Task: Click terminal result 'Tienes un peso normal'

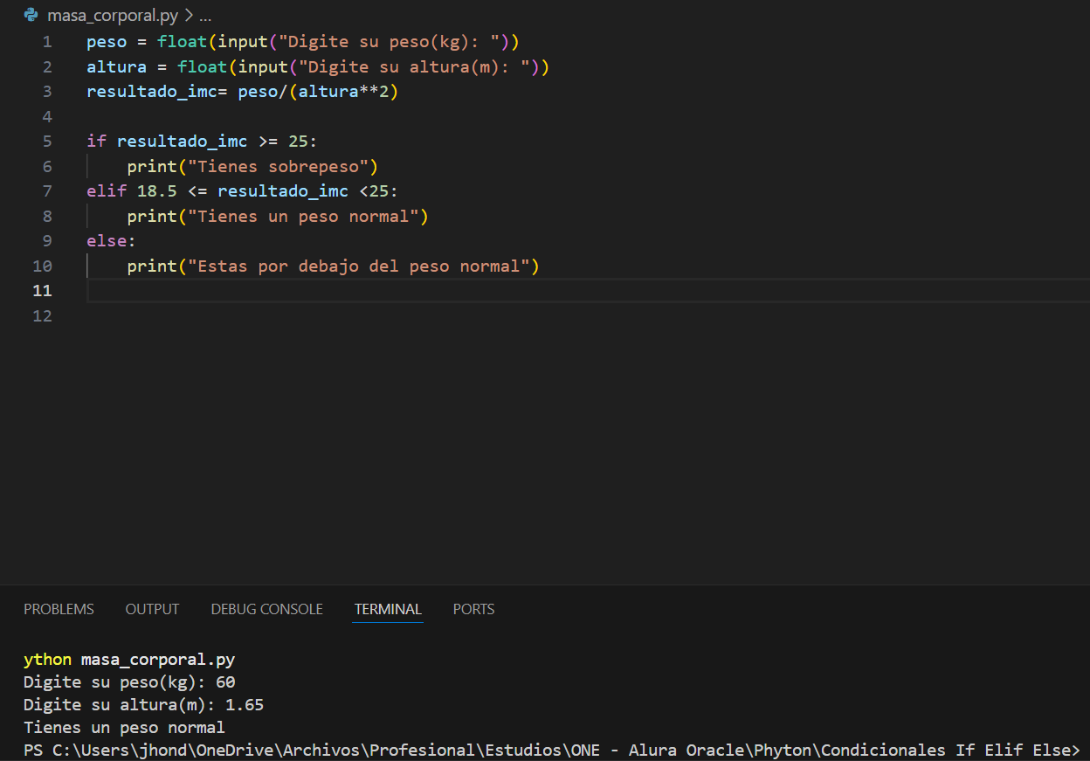Action: coord(124,728)
